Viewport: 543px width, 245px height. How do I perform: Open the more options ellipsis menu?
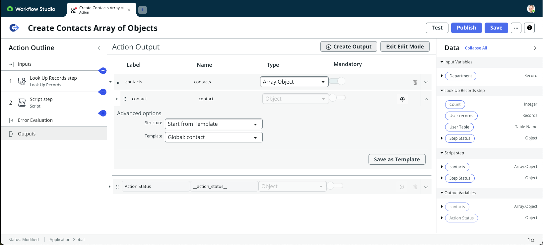point(516,28)
